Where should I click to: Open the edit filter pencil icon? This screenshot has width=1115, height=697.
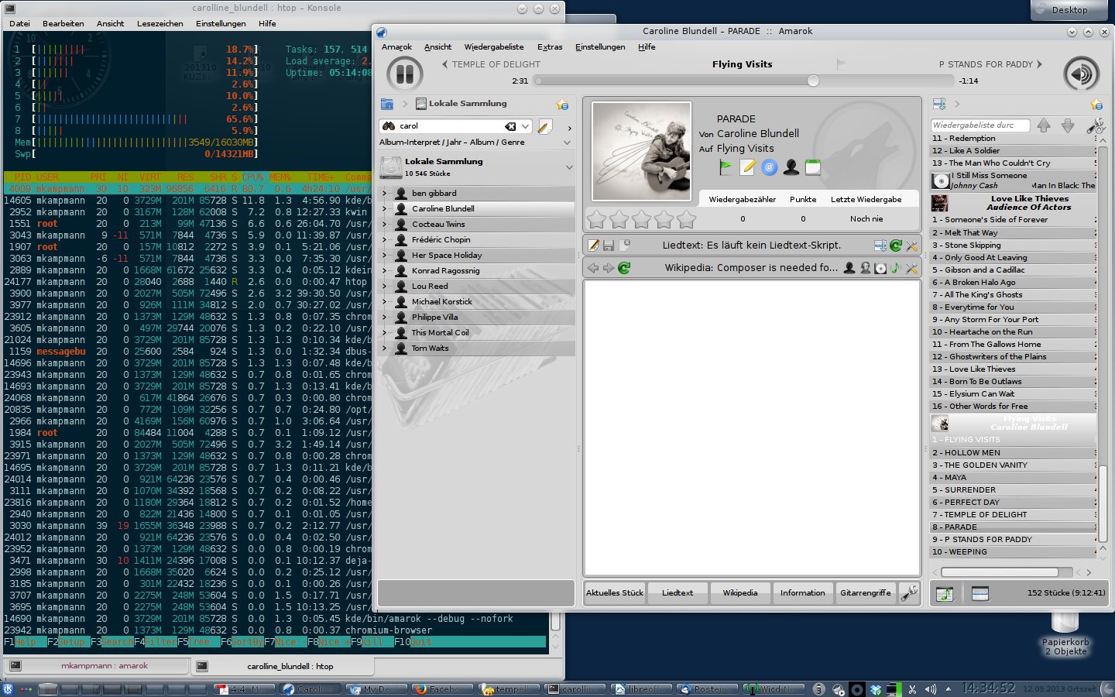[544, 126]
